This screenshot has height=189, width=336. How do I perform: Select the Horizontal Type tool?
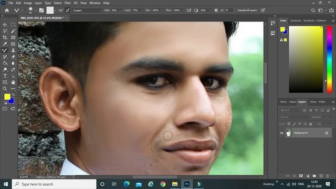pyautogui.click(x=5, y=76)
